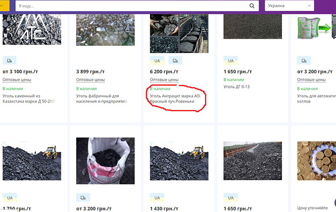Open 'Уголь Антрацит марка АО' listing title
This screenshot has width=336, height=212.
[175, 98]
